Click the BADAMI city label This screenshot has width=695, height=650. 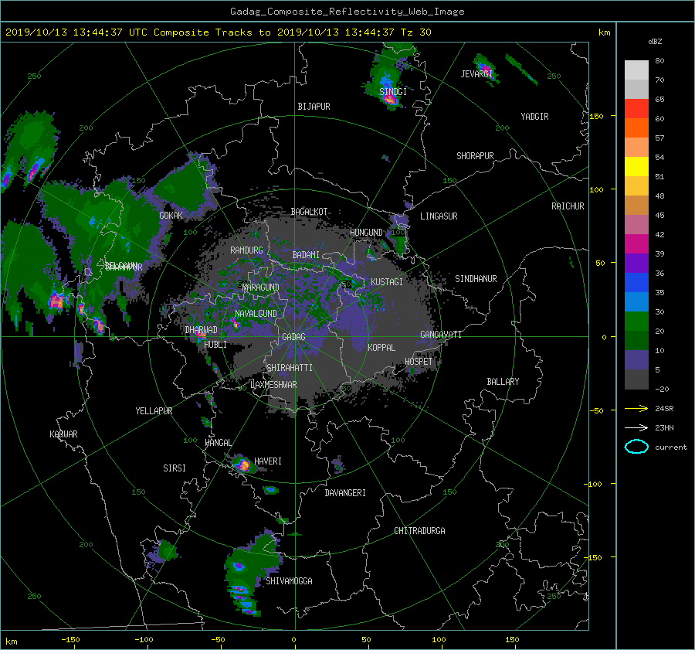[x=306, y=255]
